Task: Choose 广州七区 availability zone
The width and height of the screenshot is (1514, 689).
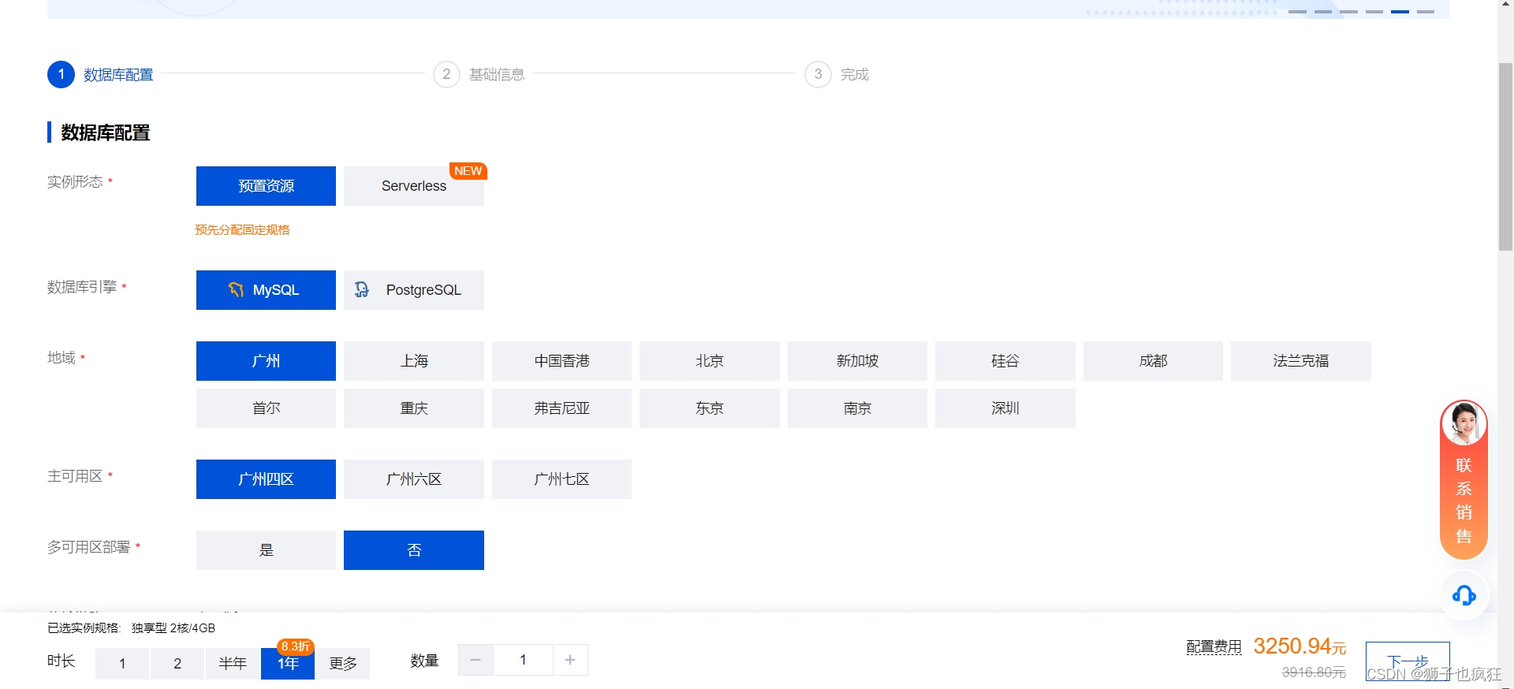Action: (x=561, y=479)
